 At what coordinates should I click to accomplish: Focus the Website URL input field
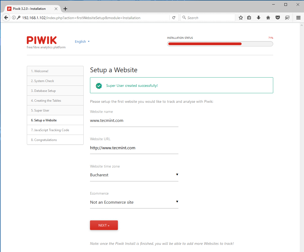[x=134, y=148]
